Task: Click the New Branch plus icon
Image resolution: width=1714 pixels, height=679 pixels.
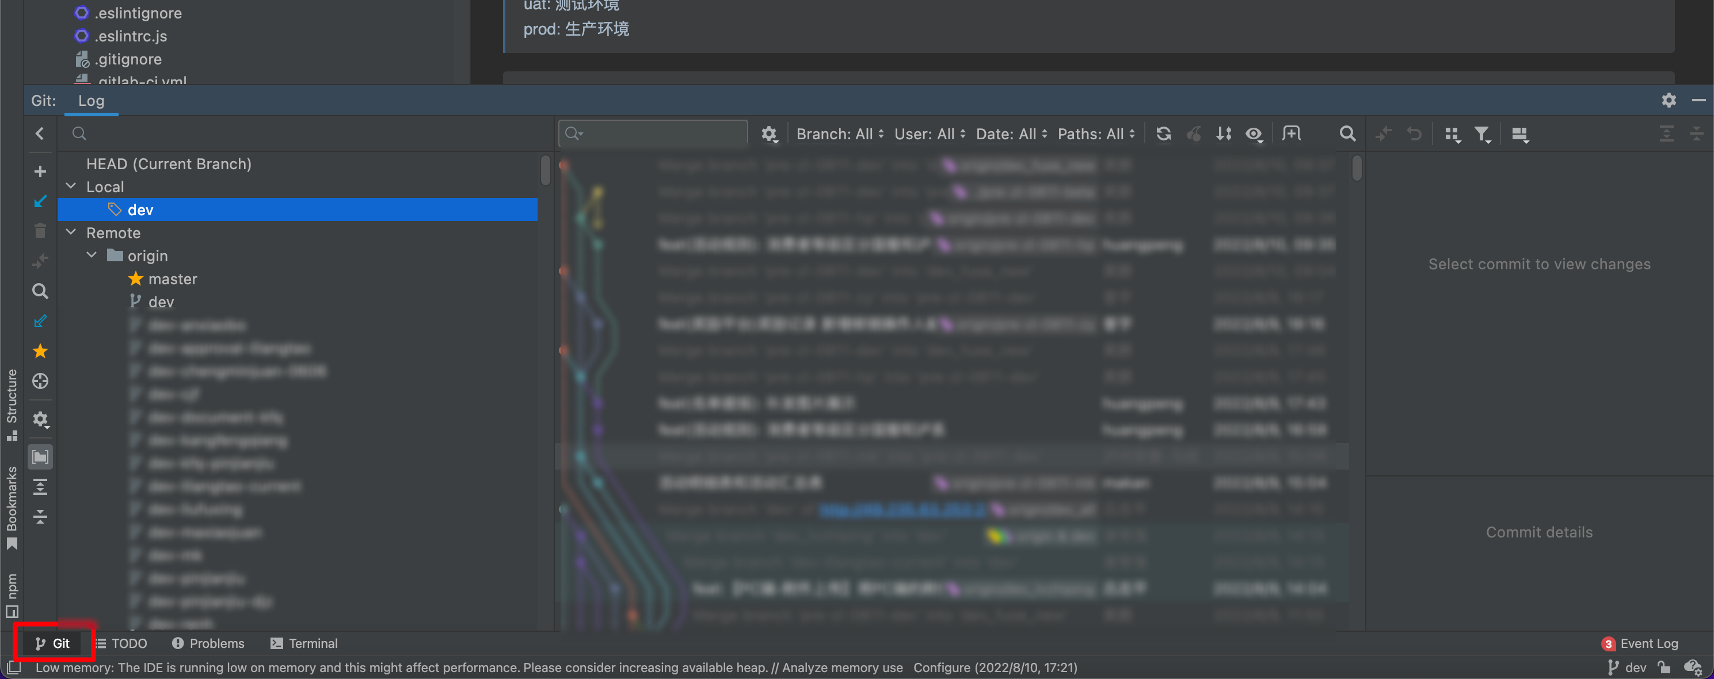Action: pos(40,171)
